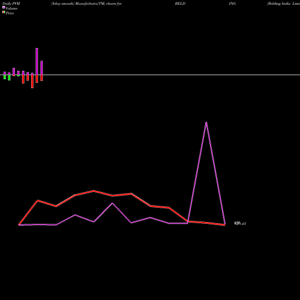
Task: Click the tallest magenta volume bar
Action: click(37, 61)
